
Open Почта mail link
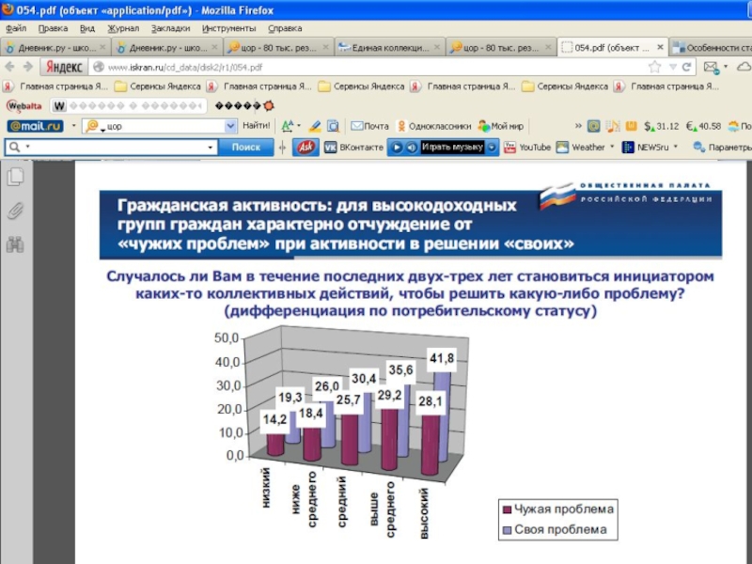369,126
